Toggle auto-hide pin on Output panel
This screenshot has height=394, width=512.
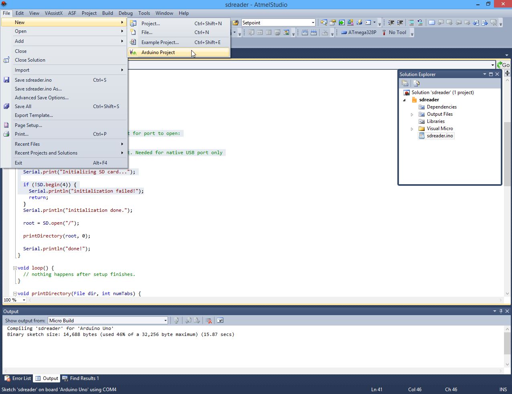tap(501, 311)
